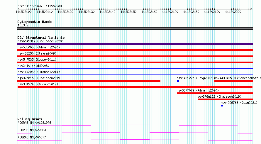Viewport: 261px width, 144px height.
Task: Open nsv4756763 (Quan2021) variant label
Action: pyautogui.click(x=239, y=103)
